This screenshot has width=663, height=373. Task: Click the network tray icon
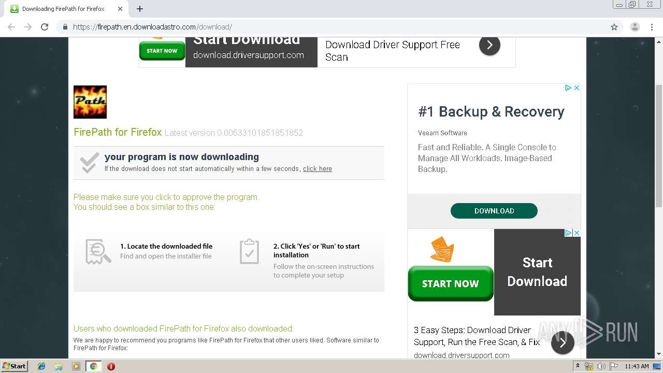tap(589, 366)
